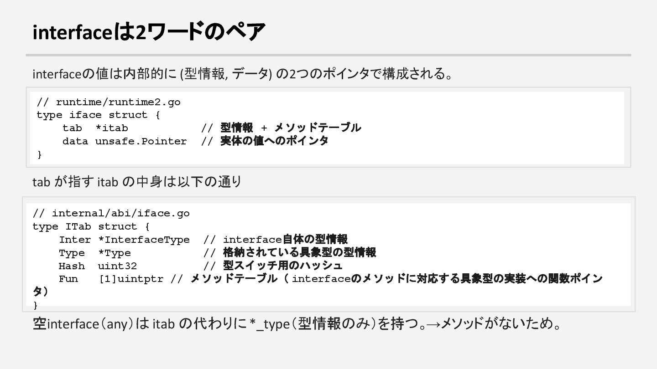The image size is (657, 369).
Task: Click 'data unsafe.Pointer' in iface struct
Action: (125, 141)
